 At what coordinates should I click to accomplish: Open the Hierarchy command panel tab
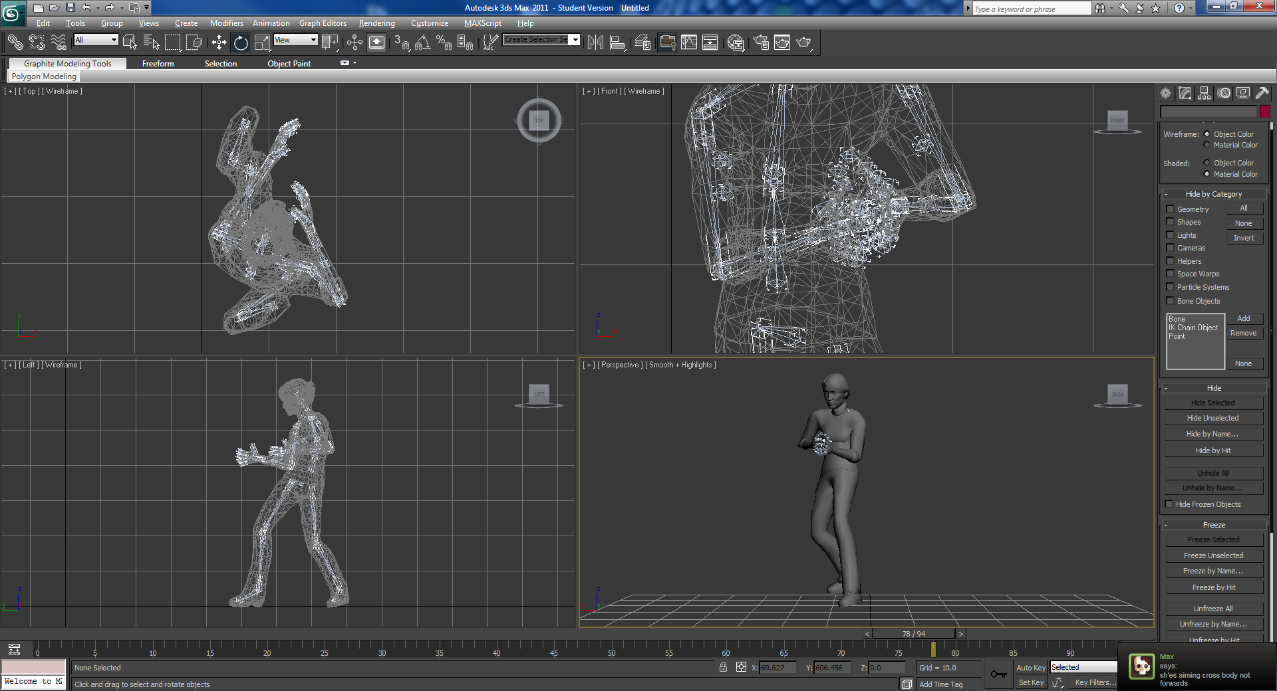[1205, 94]
